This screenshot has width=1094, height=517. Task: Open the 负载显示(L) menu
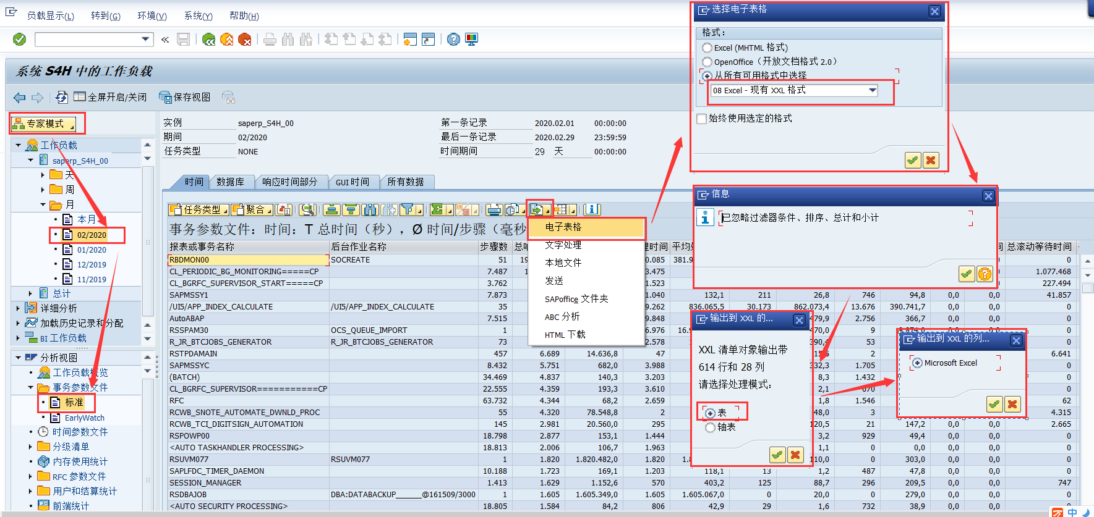coord(51,16)
